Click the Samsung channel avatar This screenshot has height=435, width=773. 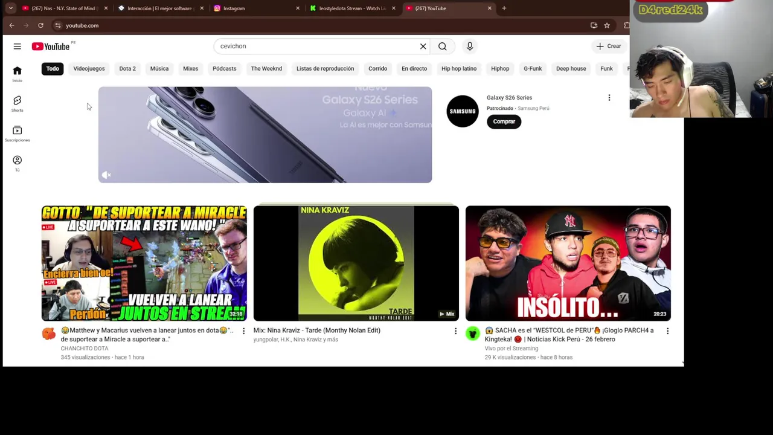point(463,111)
